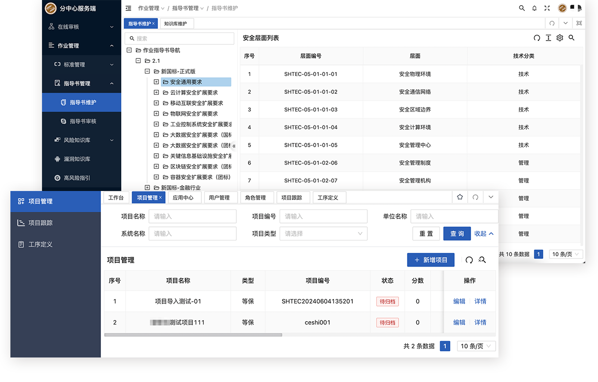
Task: Open tab options dropdown in guide tab bar
Action: (x=565, y=23)
